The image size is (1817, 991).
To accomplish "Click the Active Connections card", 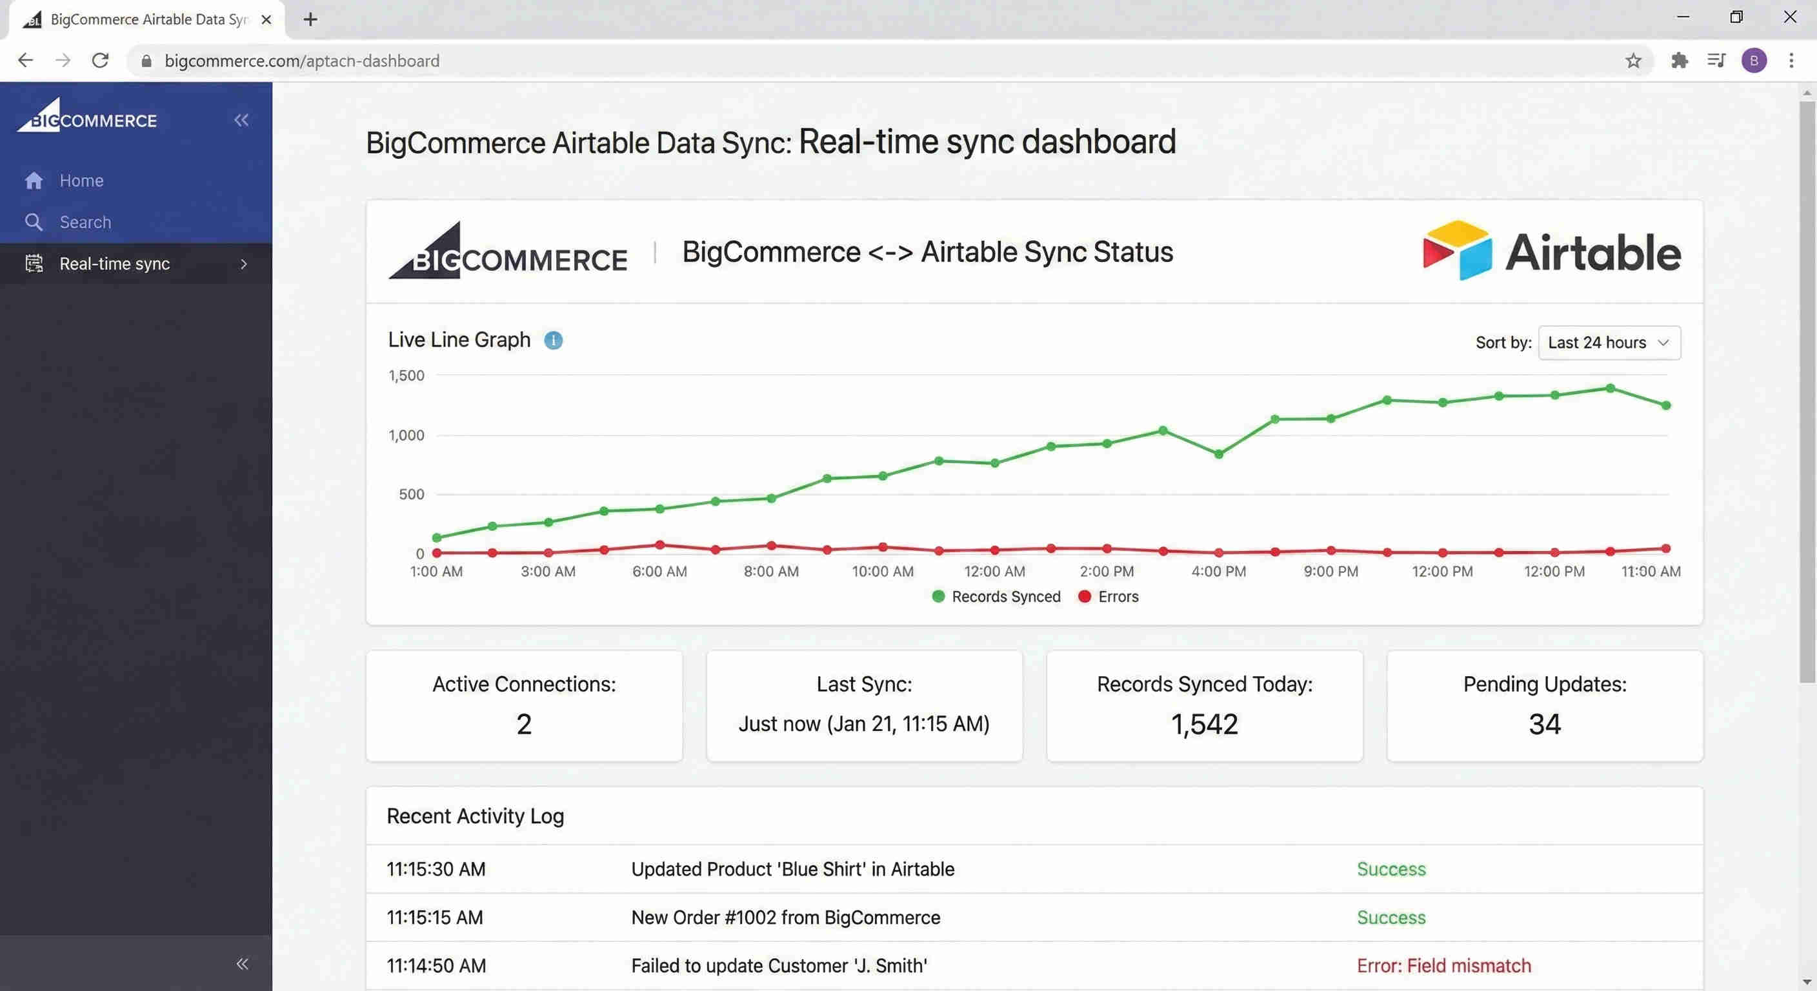I will click(x=524, y=705).
